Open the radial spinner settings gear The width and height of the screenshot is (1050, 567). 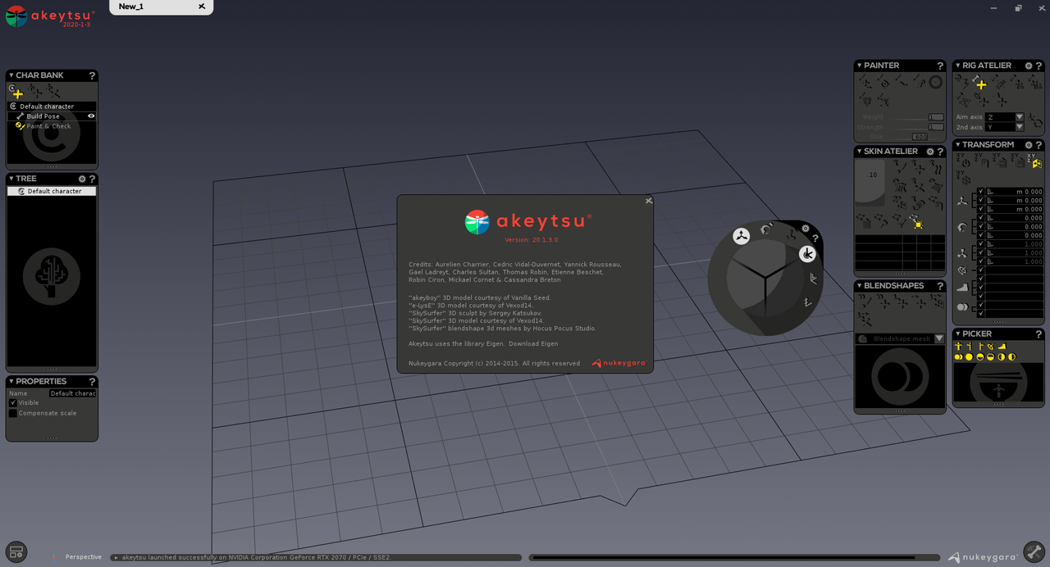[806, 229]
